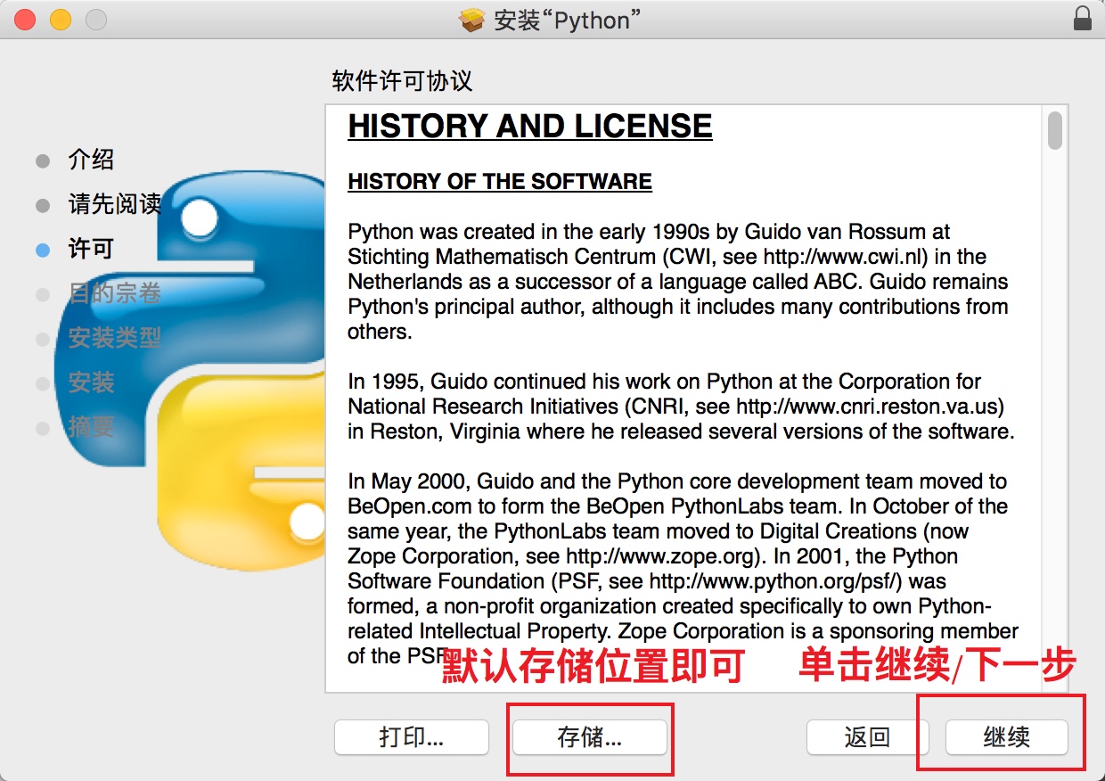Minimize the installer with the yellow window button

[x=60, y=19]
